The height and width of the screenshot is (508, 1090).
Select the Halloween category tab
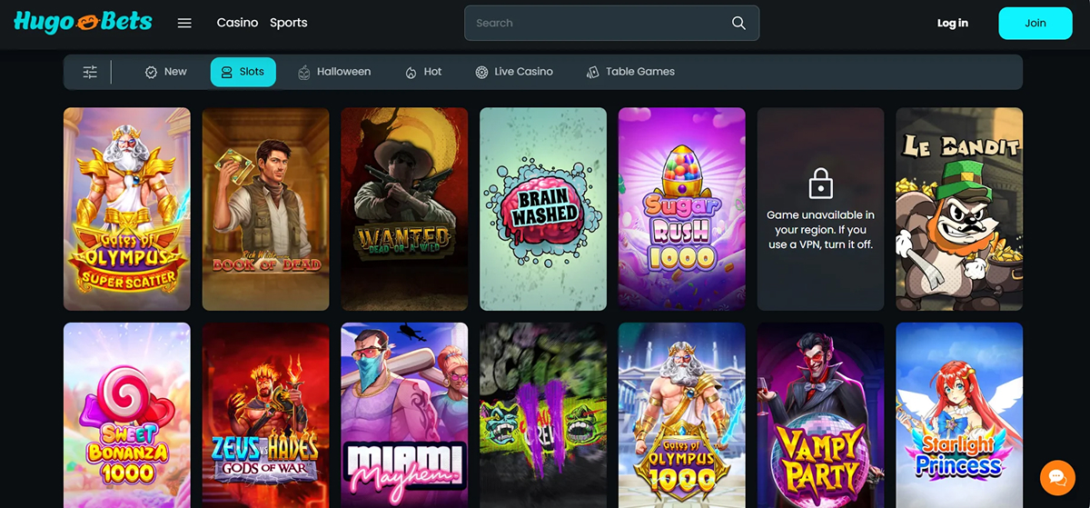pyautogui.click(x=334, y=72)
